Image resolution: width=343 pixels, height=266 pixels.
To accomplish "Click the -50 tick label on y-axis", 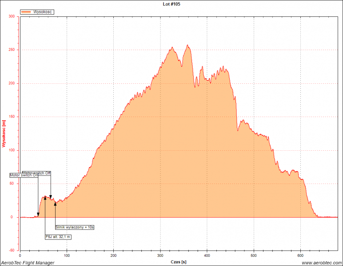I will tap(12, 250).
